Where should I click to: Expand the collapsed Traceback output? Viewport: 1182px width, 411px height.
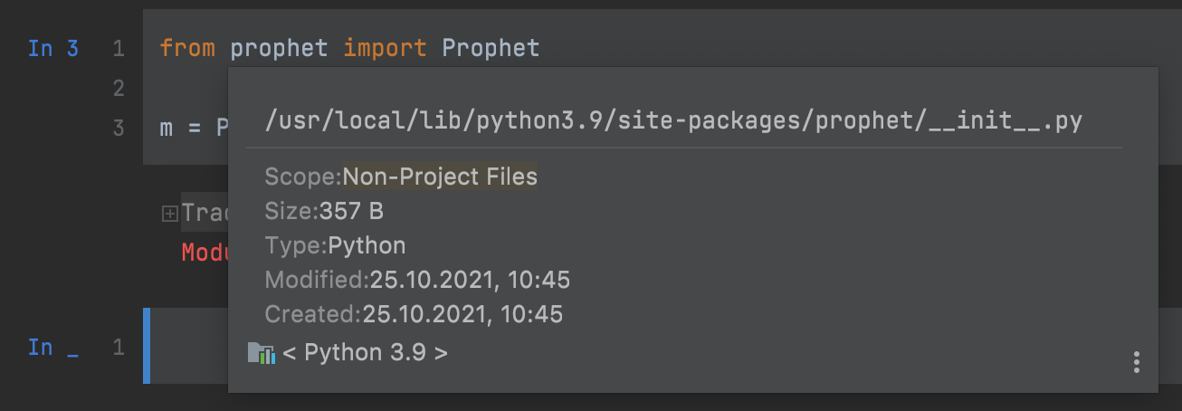pos(168,214)
